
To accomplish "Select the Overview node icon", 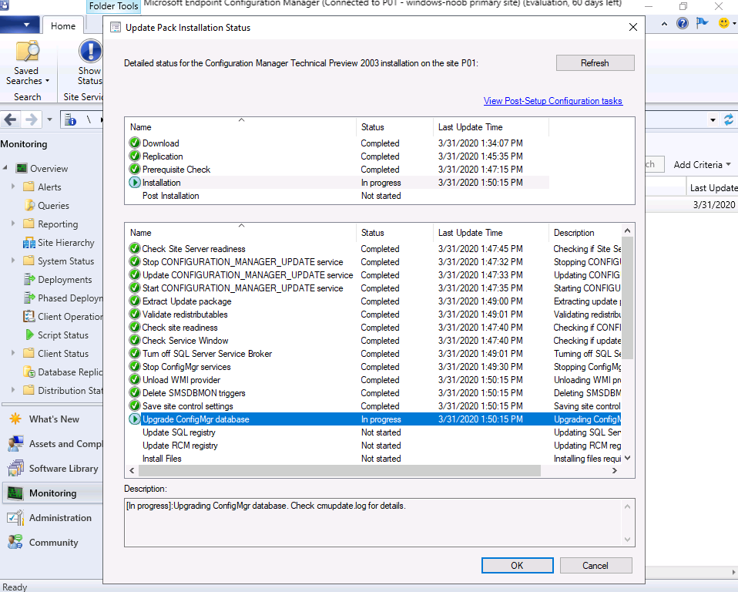I will (21, 168).
